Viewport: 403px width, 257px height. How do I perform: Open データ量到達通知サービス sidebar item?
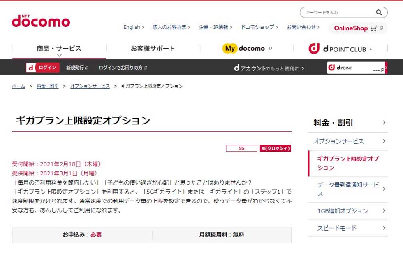[348, 189]
